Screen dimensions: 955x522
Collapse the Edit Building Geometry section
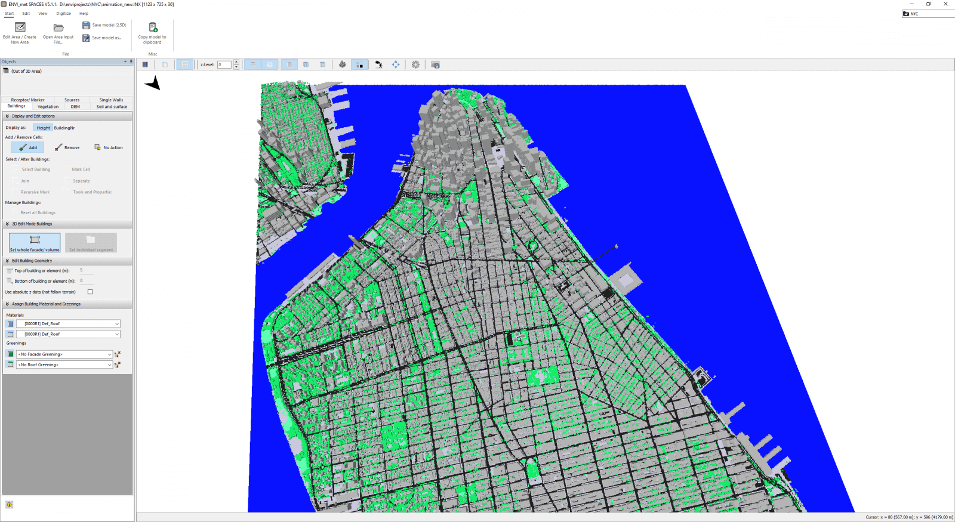coord(7,261)
